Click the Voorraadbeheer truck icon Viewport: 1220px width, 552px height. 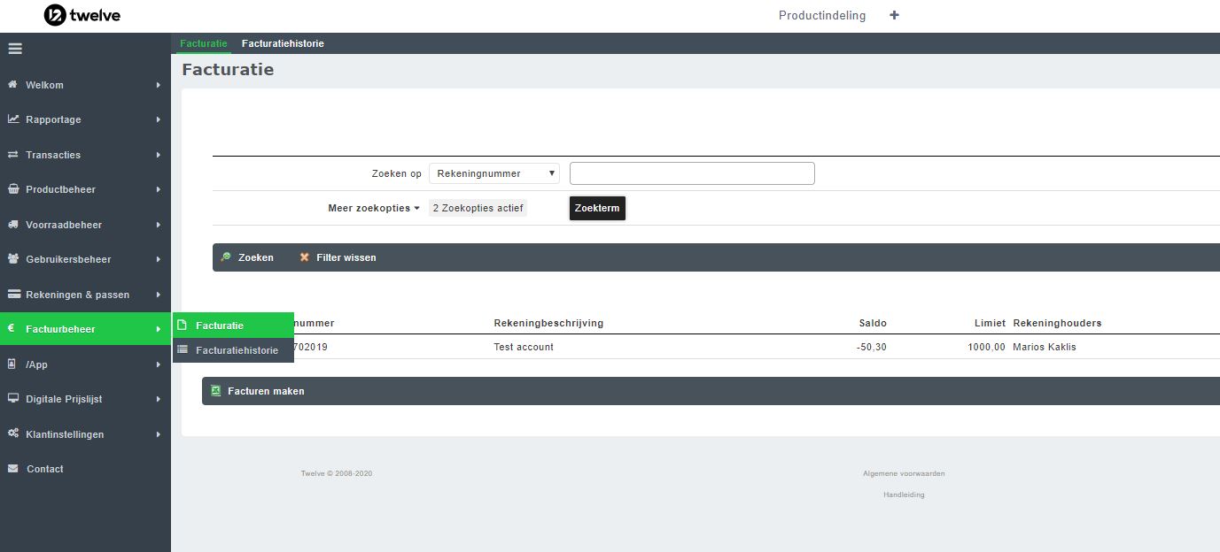click(13, 225)
